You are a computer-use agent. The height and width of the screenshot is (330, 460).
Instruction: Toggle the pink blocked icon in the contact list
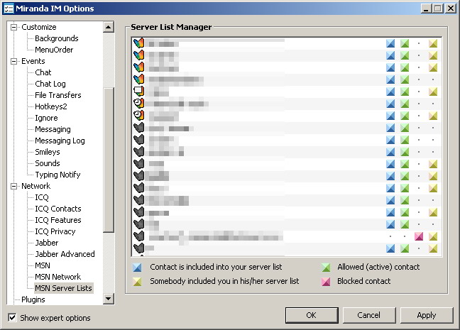(x=419, y=236)
